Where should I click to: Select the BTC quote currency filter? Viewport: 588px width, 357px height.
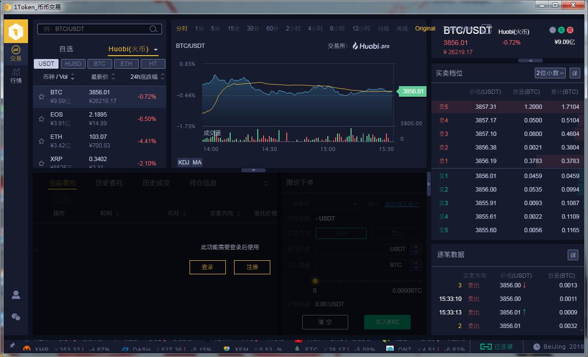(100, 64)
